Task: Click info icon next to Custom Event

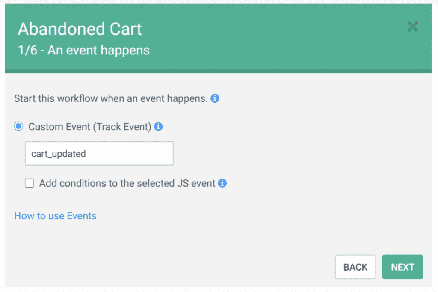Action: (x=158, y=127)
